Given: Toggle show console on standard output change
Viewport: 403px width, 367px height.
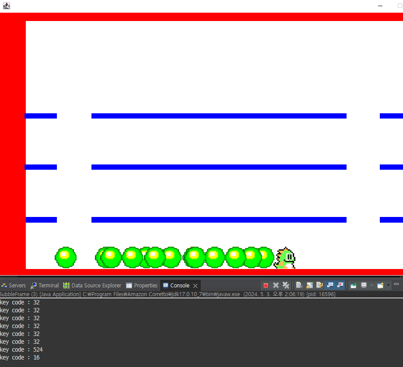Looking at the screenshot, I should (x=330, y=285).
